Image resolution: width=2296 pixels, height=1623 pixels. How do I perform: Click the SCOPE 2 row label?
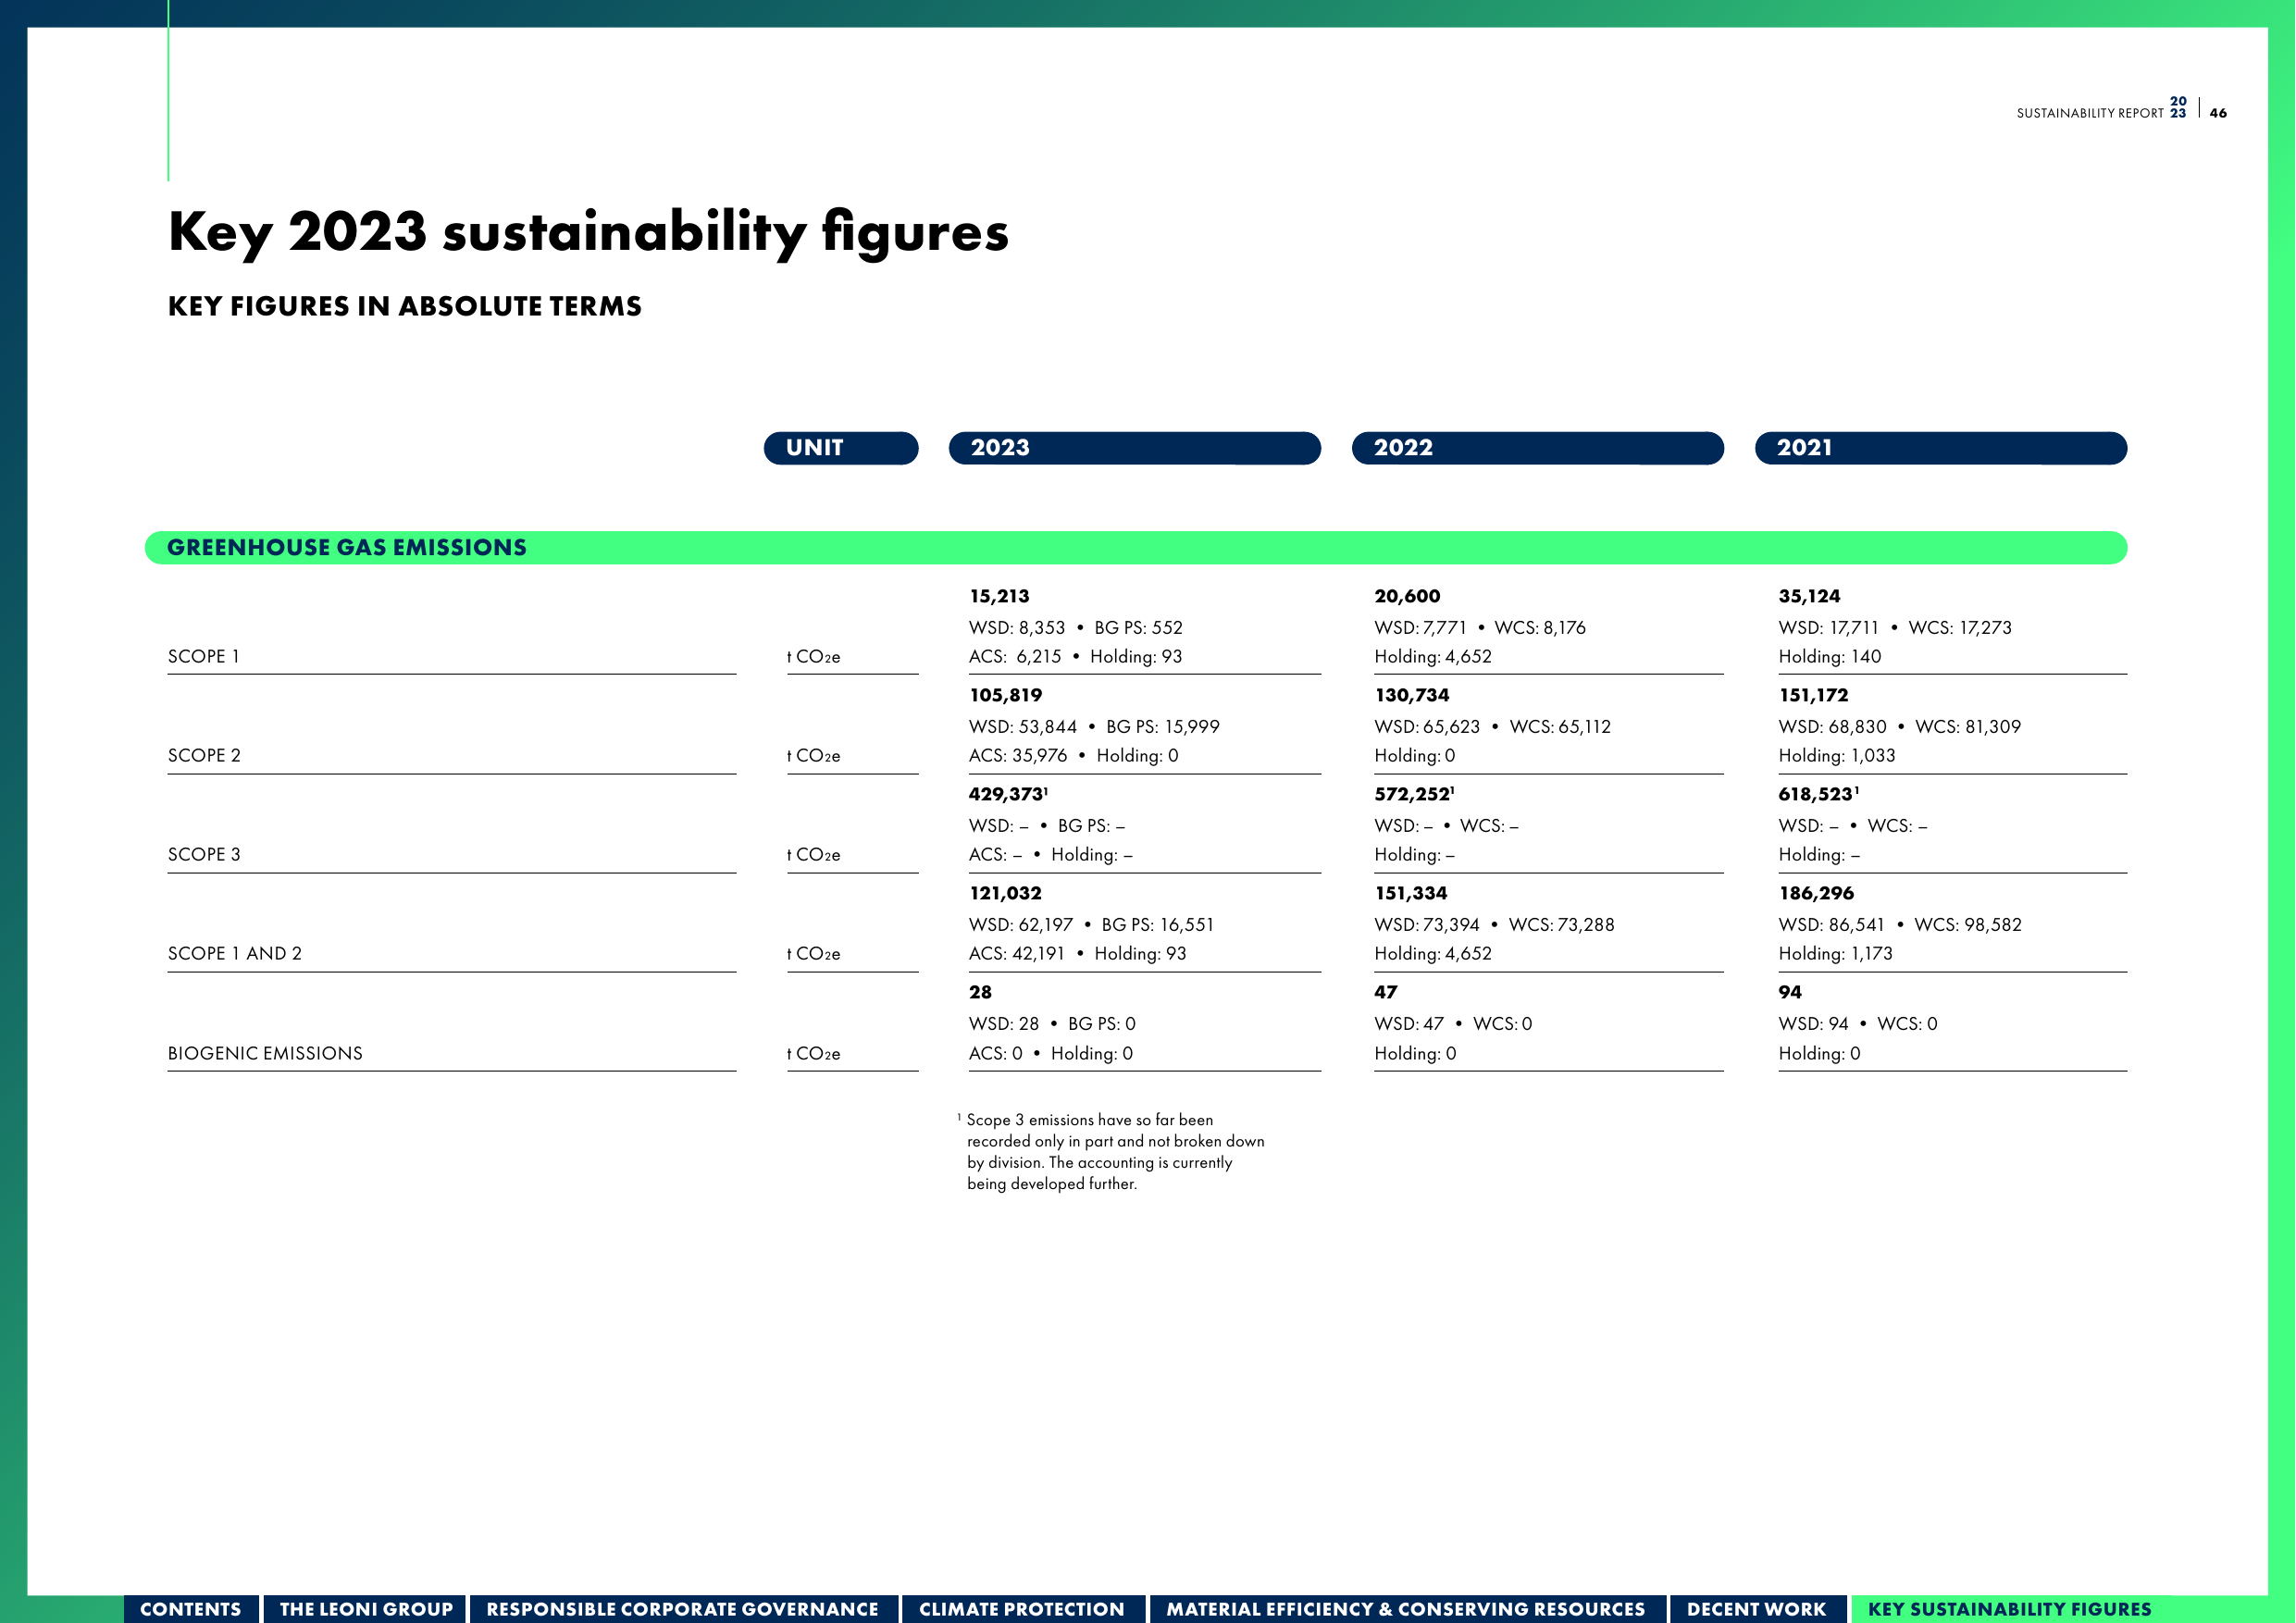pos(205,755)
